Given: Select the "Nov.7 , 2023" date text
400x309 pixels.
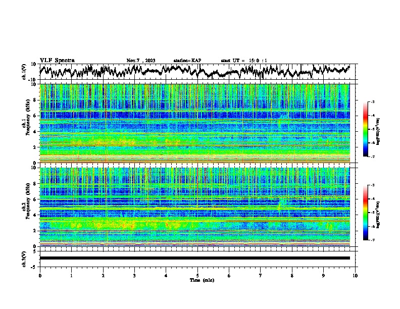Looking at the screenshot, I should tap(141, 61).
